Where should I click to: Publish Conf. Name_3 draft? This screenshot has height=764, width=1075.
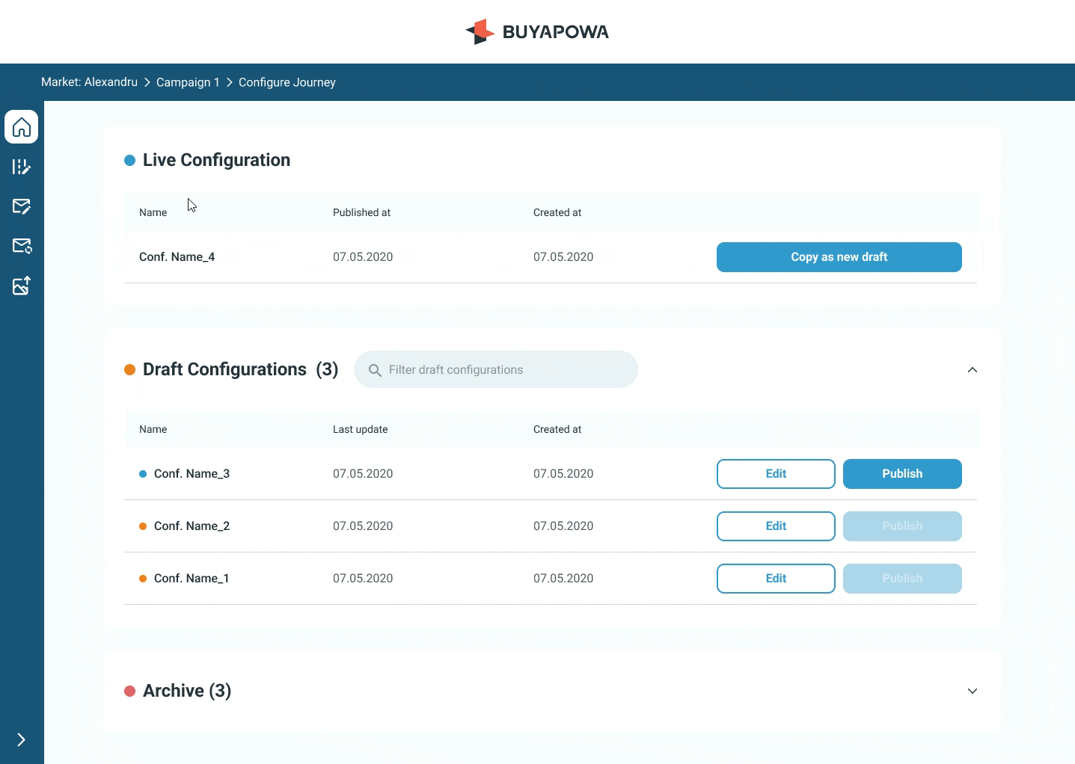[902, 474]
